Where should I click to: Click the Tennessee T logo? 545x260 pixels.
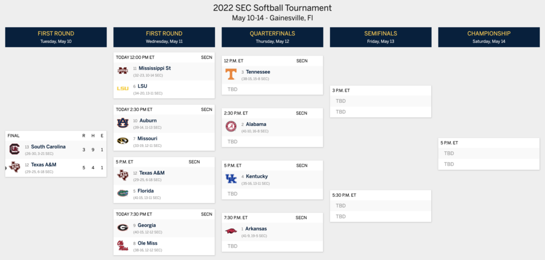click(231, 74)
